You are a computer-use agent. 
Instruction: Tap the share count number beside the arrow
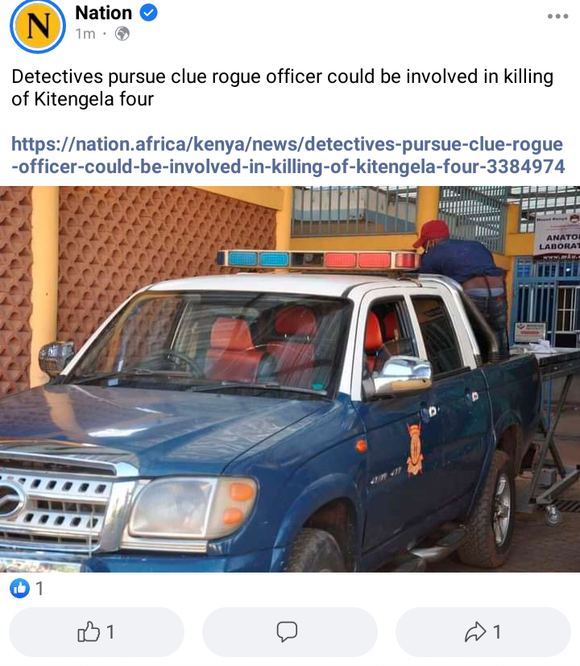pos(497,632)
